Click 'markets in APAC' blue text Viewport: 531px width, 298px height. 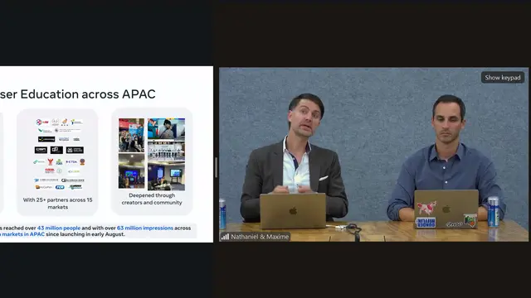coord(23,234)
